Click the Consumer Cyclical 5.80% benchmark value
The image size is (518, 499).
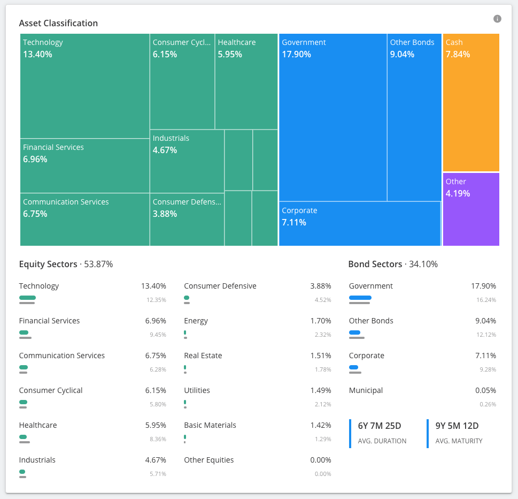coord(158,404)
